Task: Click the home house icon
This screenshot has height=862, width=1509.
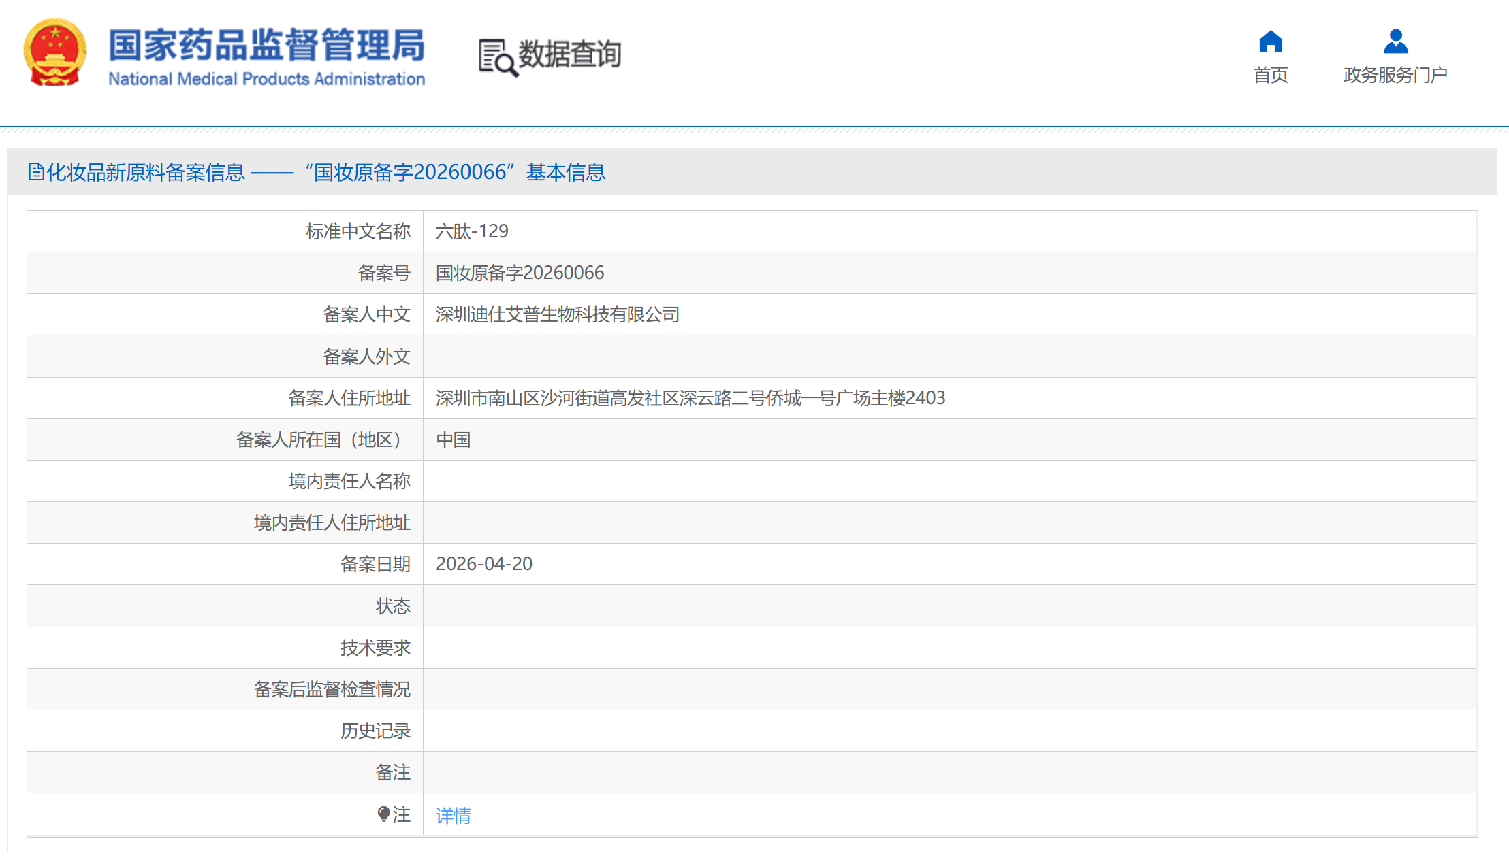Action: tap(1270, 42)
